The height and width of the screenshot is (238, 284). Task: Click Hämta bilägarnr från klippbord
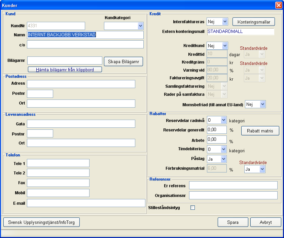click(x=65, y=70)
